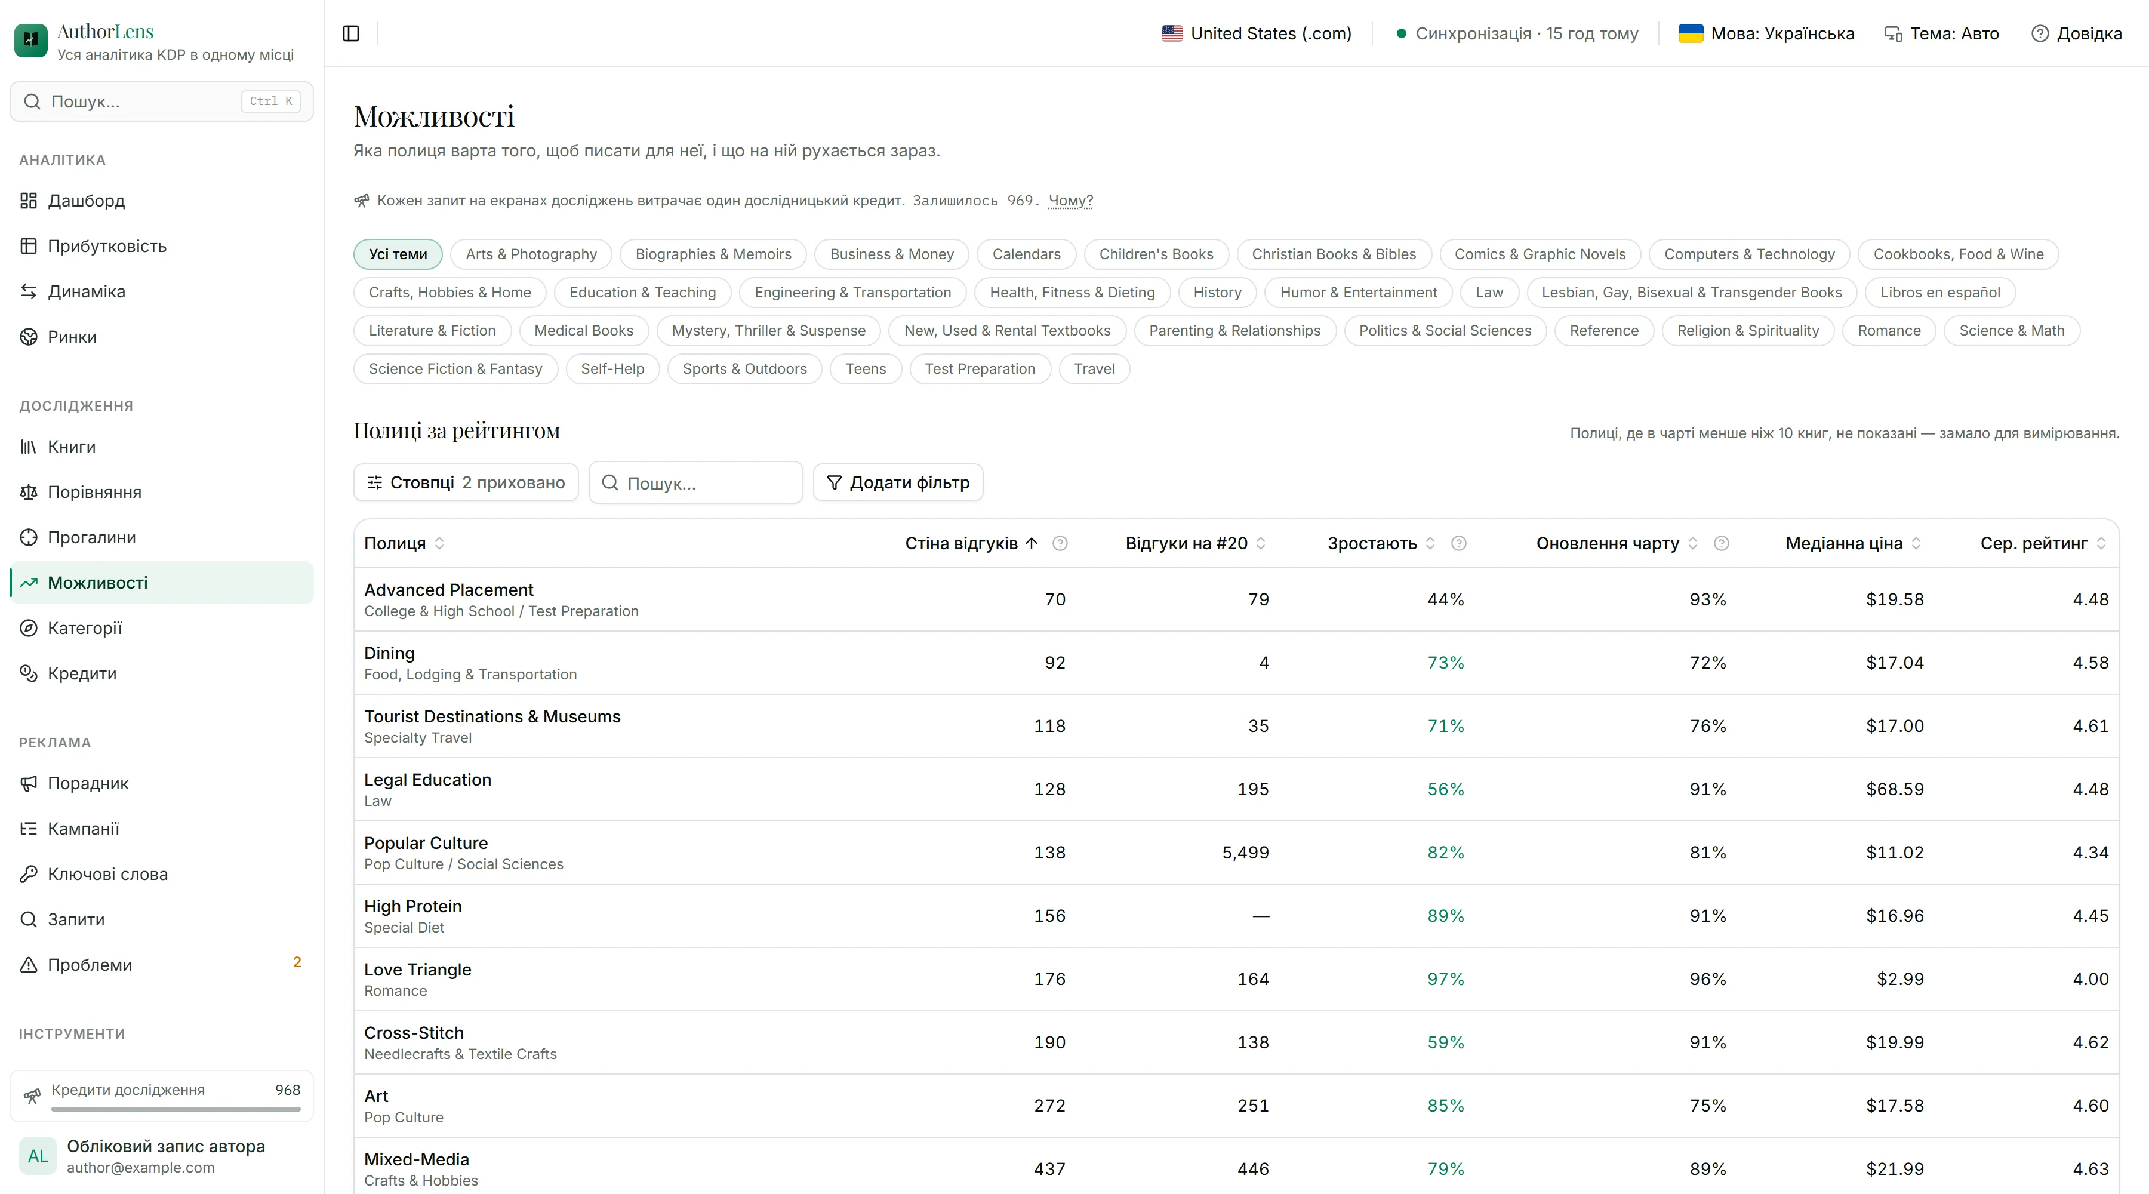Click the AL account avatar
The height and width of the screenshot is (1194, 2149).
pyautogui.click(x=38, y=1156)
